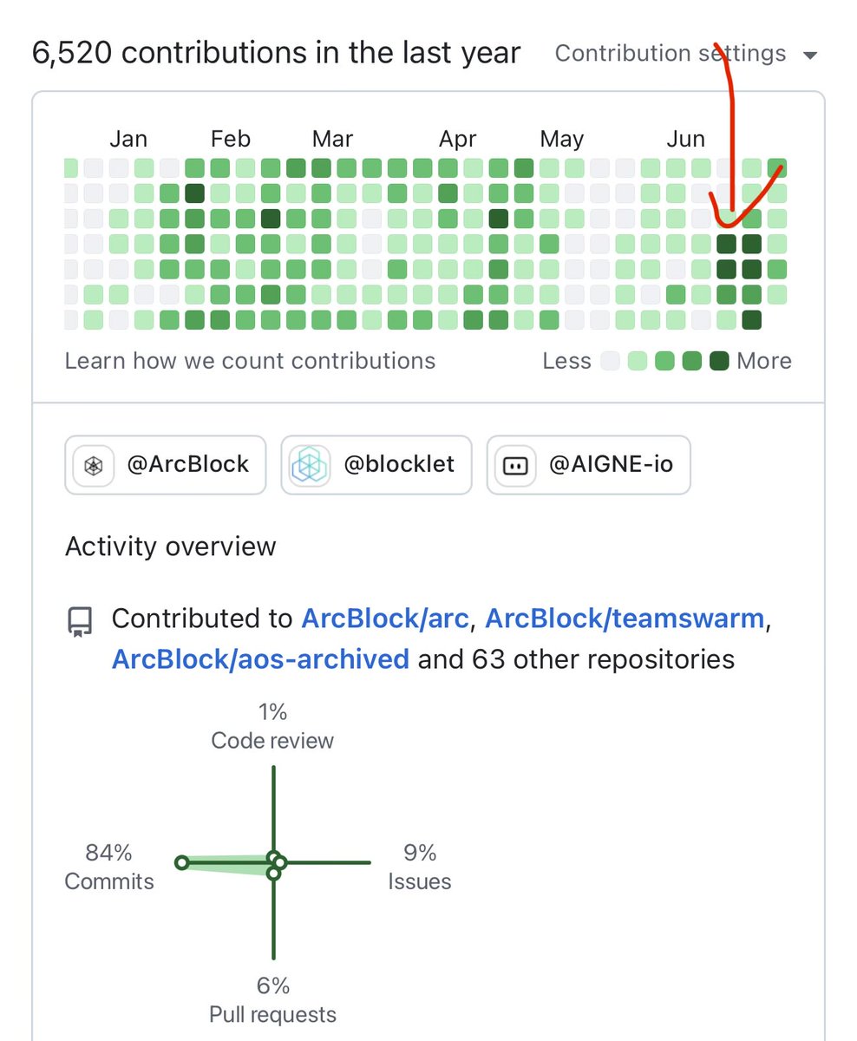Click the Apr month label
The image size is (857, 1041).
(x=458, y=139)
